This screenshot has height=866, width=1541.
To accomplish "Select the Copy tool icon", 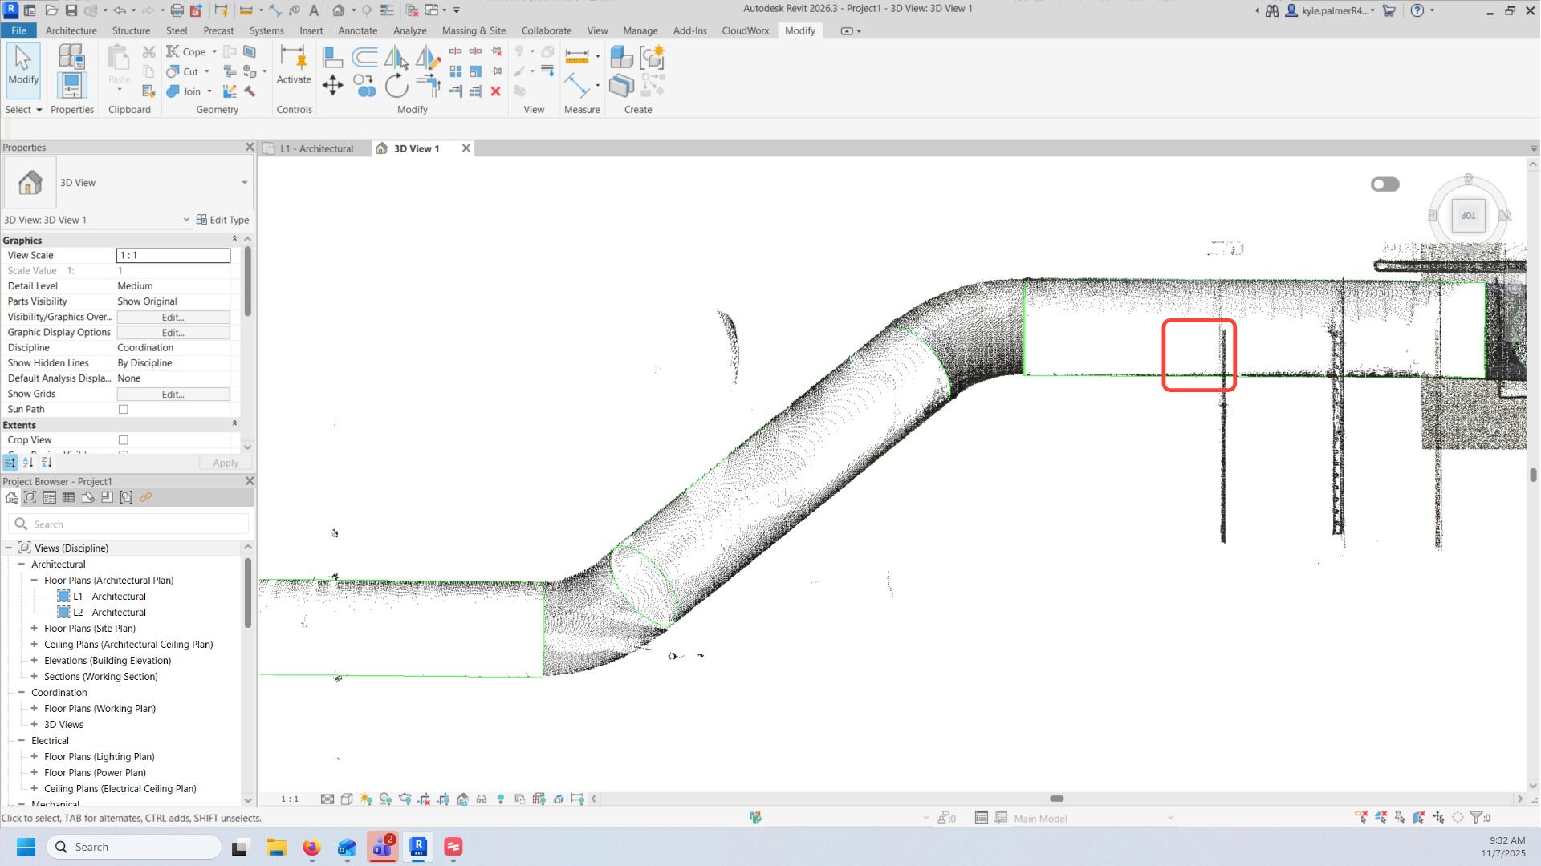I will (364, 85).
